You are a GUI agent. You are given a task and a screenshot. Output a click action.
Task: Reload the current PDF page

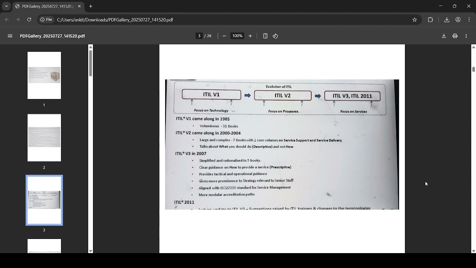tap(29, 20)
